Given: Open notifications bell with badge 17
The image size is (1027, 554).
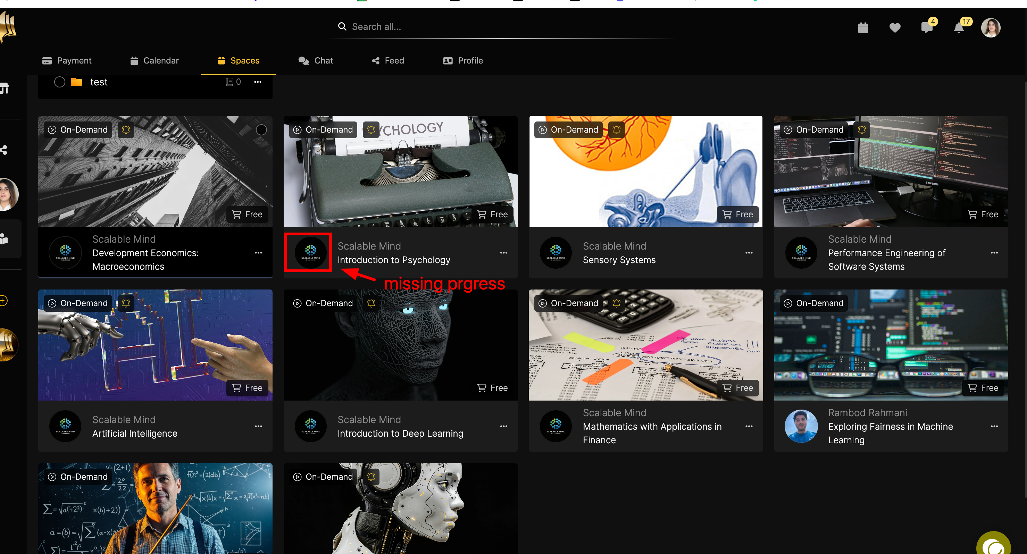Looking at the screenshot, I should point(959,27).
